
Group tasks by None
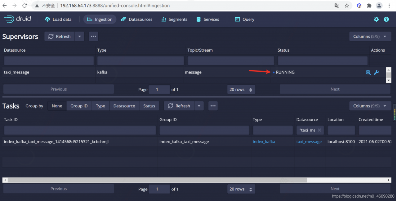coord(57,106)
